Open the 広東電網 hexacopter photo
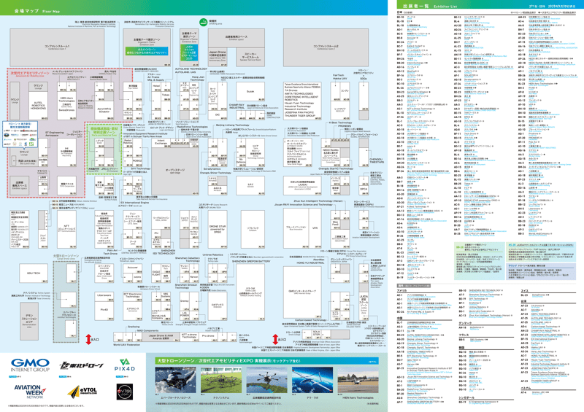Screen dimensions: 584x412 [266, 381]
